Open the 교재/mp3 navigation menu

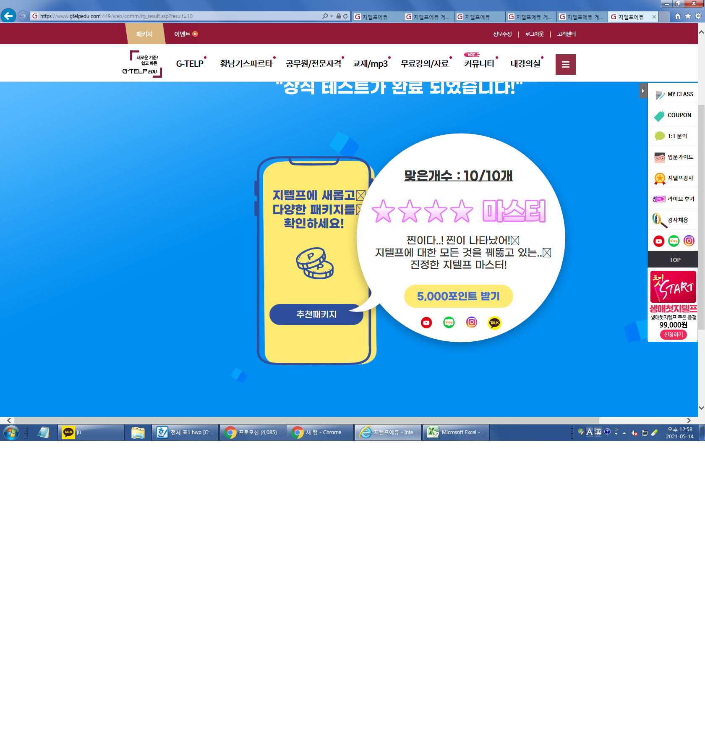370,64
